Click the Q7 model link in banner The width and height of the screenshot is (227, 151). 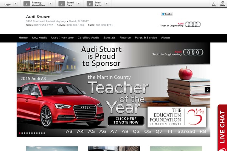click(x=159, y=131)
